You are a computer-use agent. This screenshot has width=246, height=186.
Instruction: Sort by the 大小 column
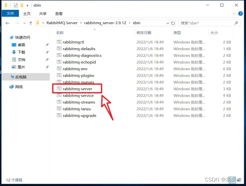(x=214, y=33)
